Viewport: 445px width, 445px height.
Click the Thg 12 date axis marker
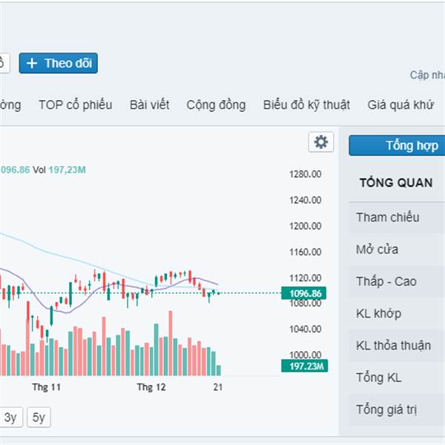click(152, 387)
